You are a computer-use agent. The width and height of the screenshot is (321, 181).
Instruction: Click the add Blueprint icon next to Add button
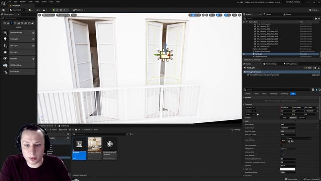pyautogui.click(x=314, y=68)
